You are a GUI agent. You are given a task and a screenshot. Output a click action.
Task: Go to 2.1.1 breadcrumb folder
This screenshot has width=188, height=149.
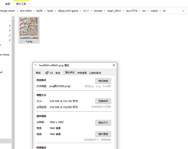pyautogui.click(x=86, y=11)
